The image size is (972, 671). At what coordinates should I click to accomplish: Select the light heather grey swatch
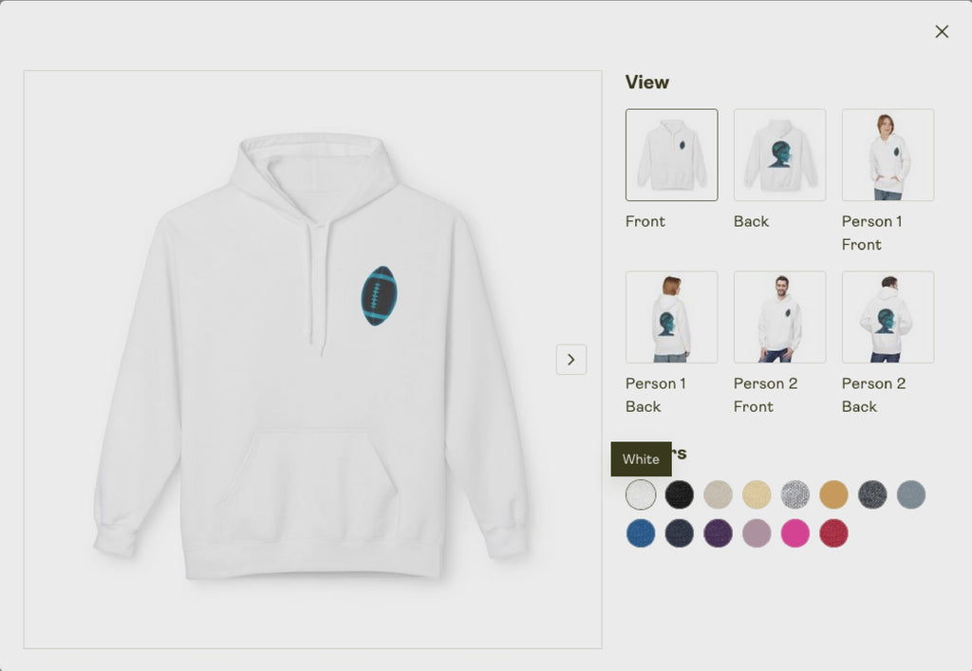tap(795, 494)
